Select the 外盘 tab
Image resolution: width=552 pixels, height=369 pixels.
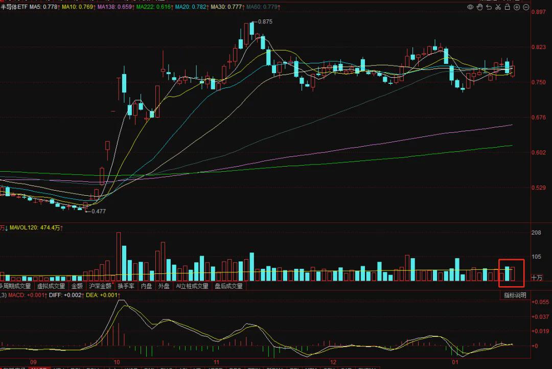pos(164,286)
